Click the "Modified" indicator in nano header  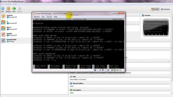pos(117,19)
